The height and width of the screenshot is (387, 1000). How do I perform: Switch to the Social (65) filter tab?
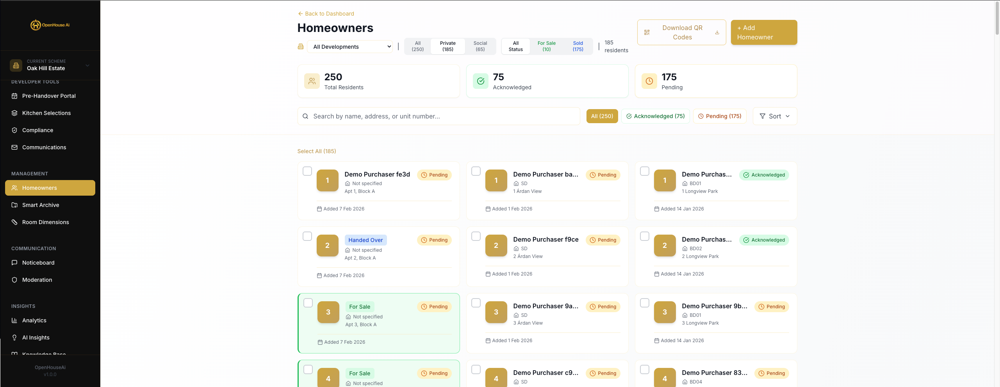pyautogui.click(x=480, y=46)
